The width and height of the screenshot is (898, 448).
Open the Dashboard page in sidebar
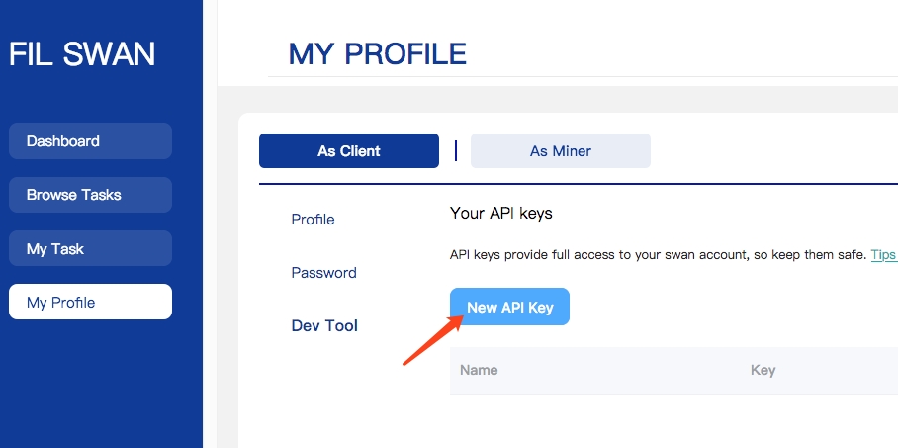[x=90, y=141]
